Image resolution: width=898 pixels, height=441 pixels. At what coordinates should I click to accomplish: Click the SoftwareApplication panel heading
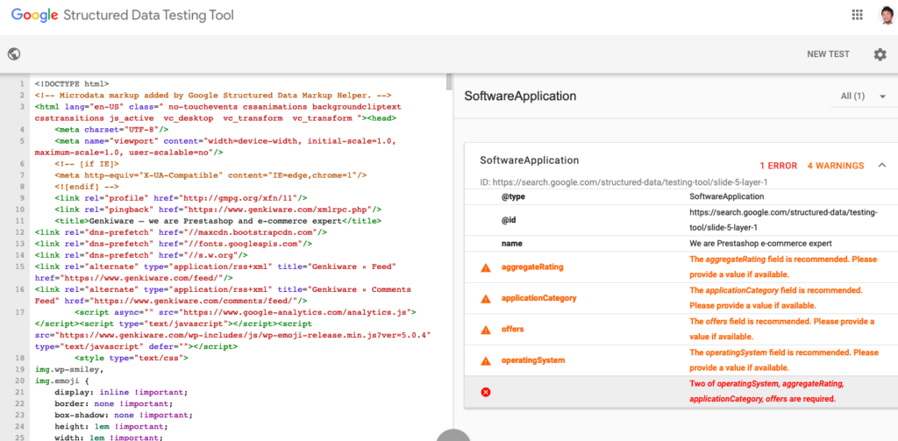520,96
